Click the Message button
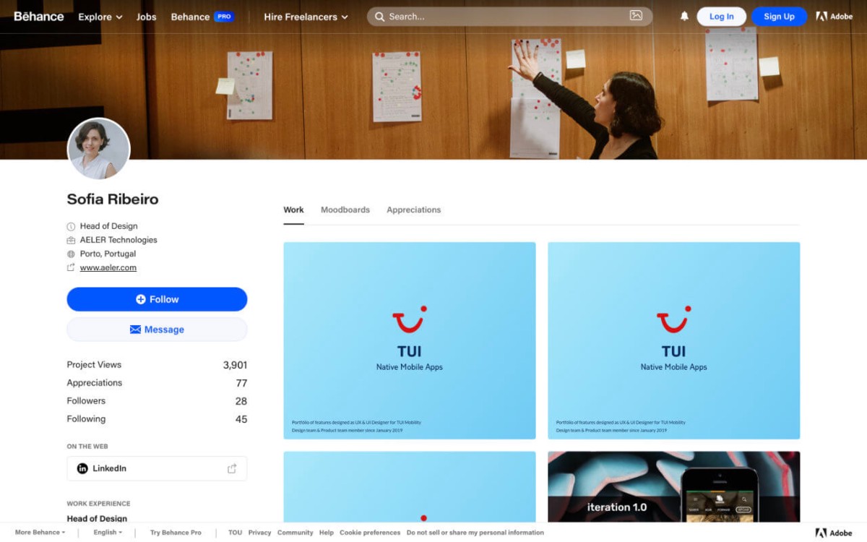This screenshot has height=542, width=867. pyautogui.click(x=157, y=330)
